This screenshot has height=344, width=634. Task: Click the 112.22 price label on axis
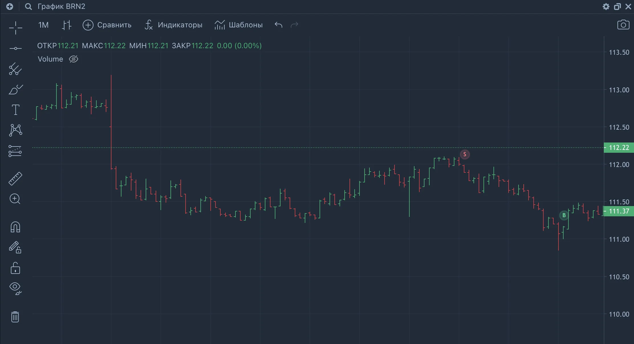point(619,148)
